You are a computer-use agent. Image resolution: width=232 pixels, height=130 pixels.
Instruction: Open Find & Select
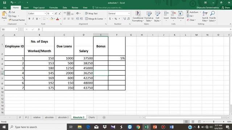(x=212, y=16)
